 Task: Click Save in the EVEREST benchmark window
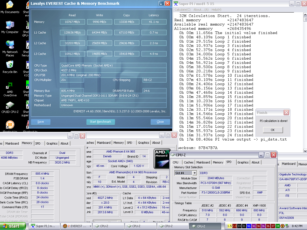coord(41,122)
